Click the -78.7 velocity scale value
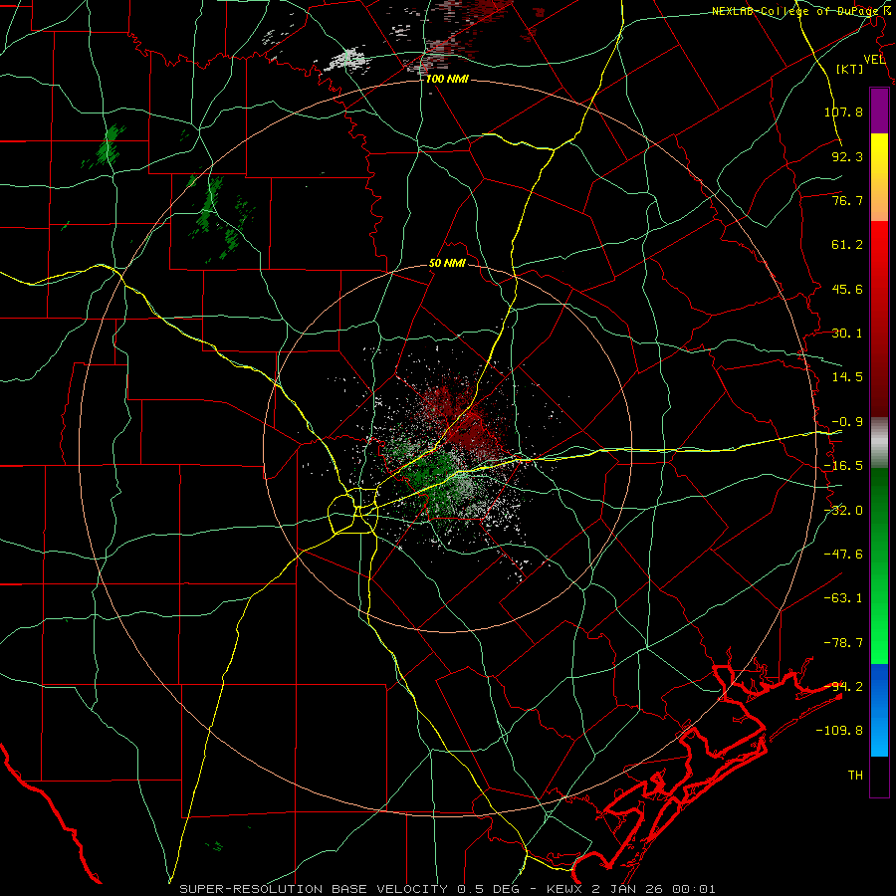The width and height of the screenshot is (896, 896). (843, 643)
